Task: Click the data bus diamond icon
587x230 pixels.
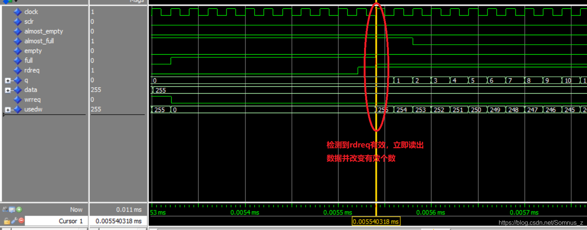Action: click(18, 90)
